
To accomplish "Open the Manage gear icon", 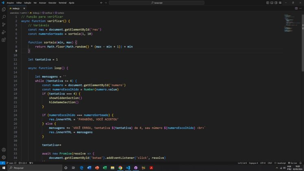I will [4, 157].
